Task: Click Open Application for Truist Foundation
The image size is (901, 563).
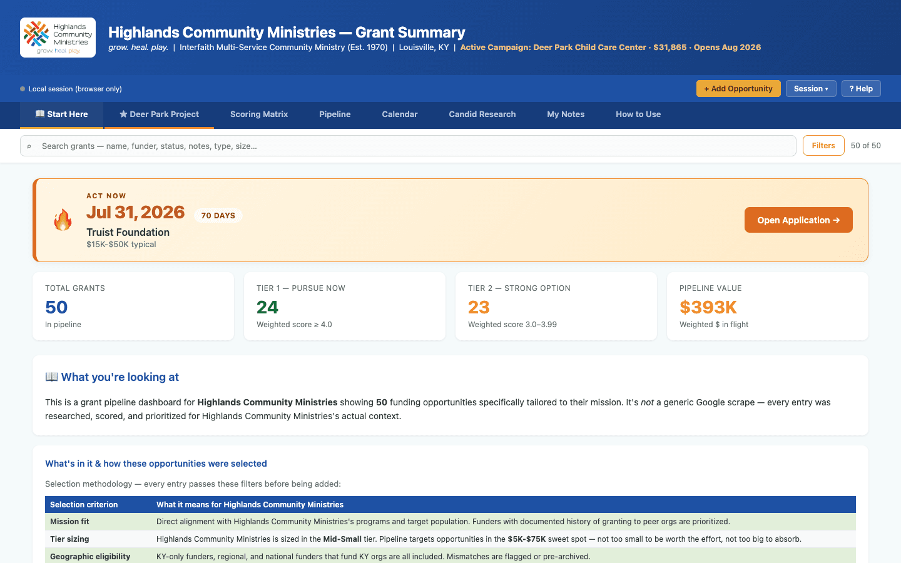Action: (x=798, y=220)
